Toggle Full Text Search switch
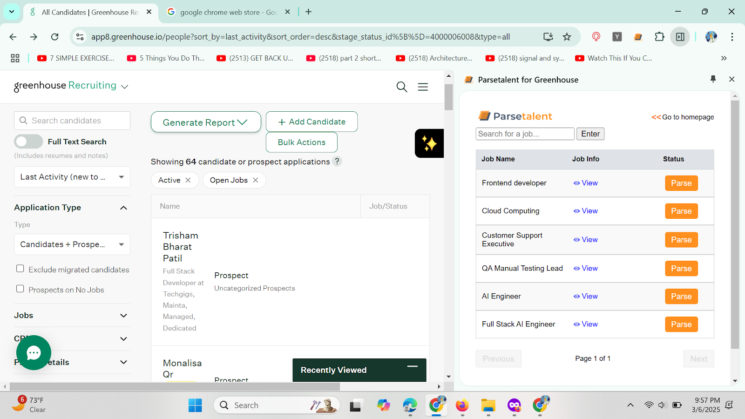The height and width of the screenshot is (419, 745). pos(28,142)
